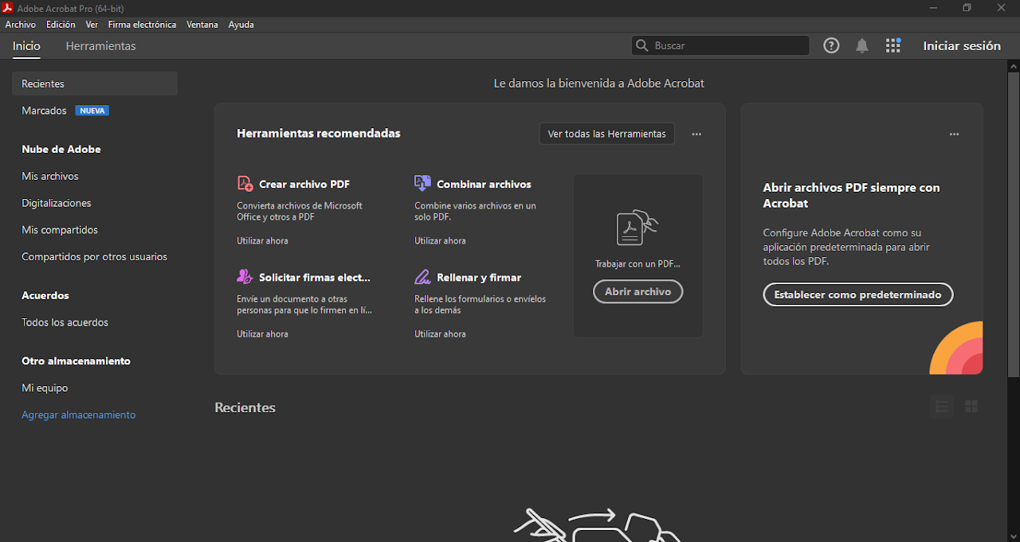Click Utilizar ahora under Solicitar firmas

(262, 334)
